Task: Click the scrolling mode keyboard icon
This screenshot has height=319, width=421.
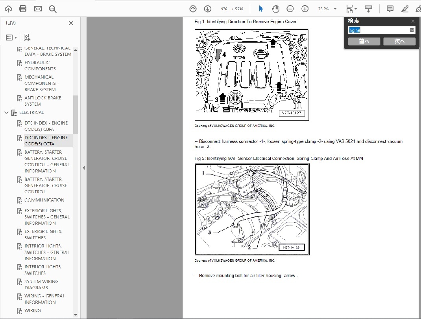Action: (x=368, y=9)
